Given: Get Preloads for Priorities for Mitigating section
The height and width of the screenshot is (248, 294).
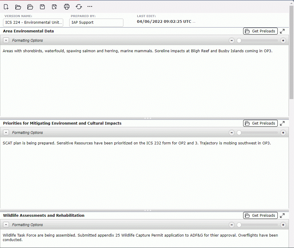Looking at the screenshot, I should click(260, 123).
